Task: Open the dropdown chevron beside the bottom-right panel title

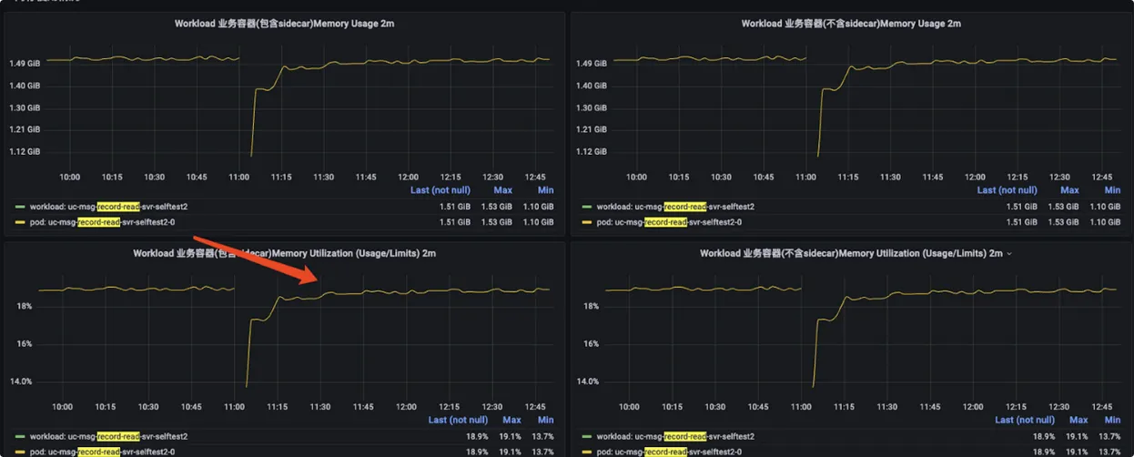Action: (x=1009, y=253)
